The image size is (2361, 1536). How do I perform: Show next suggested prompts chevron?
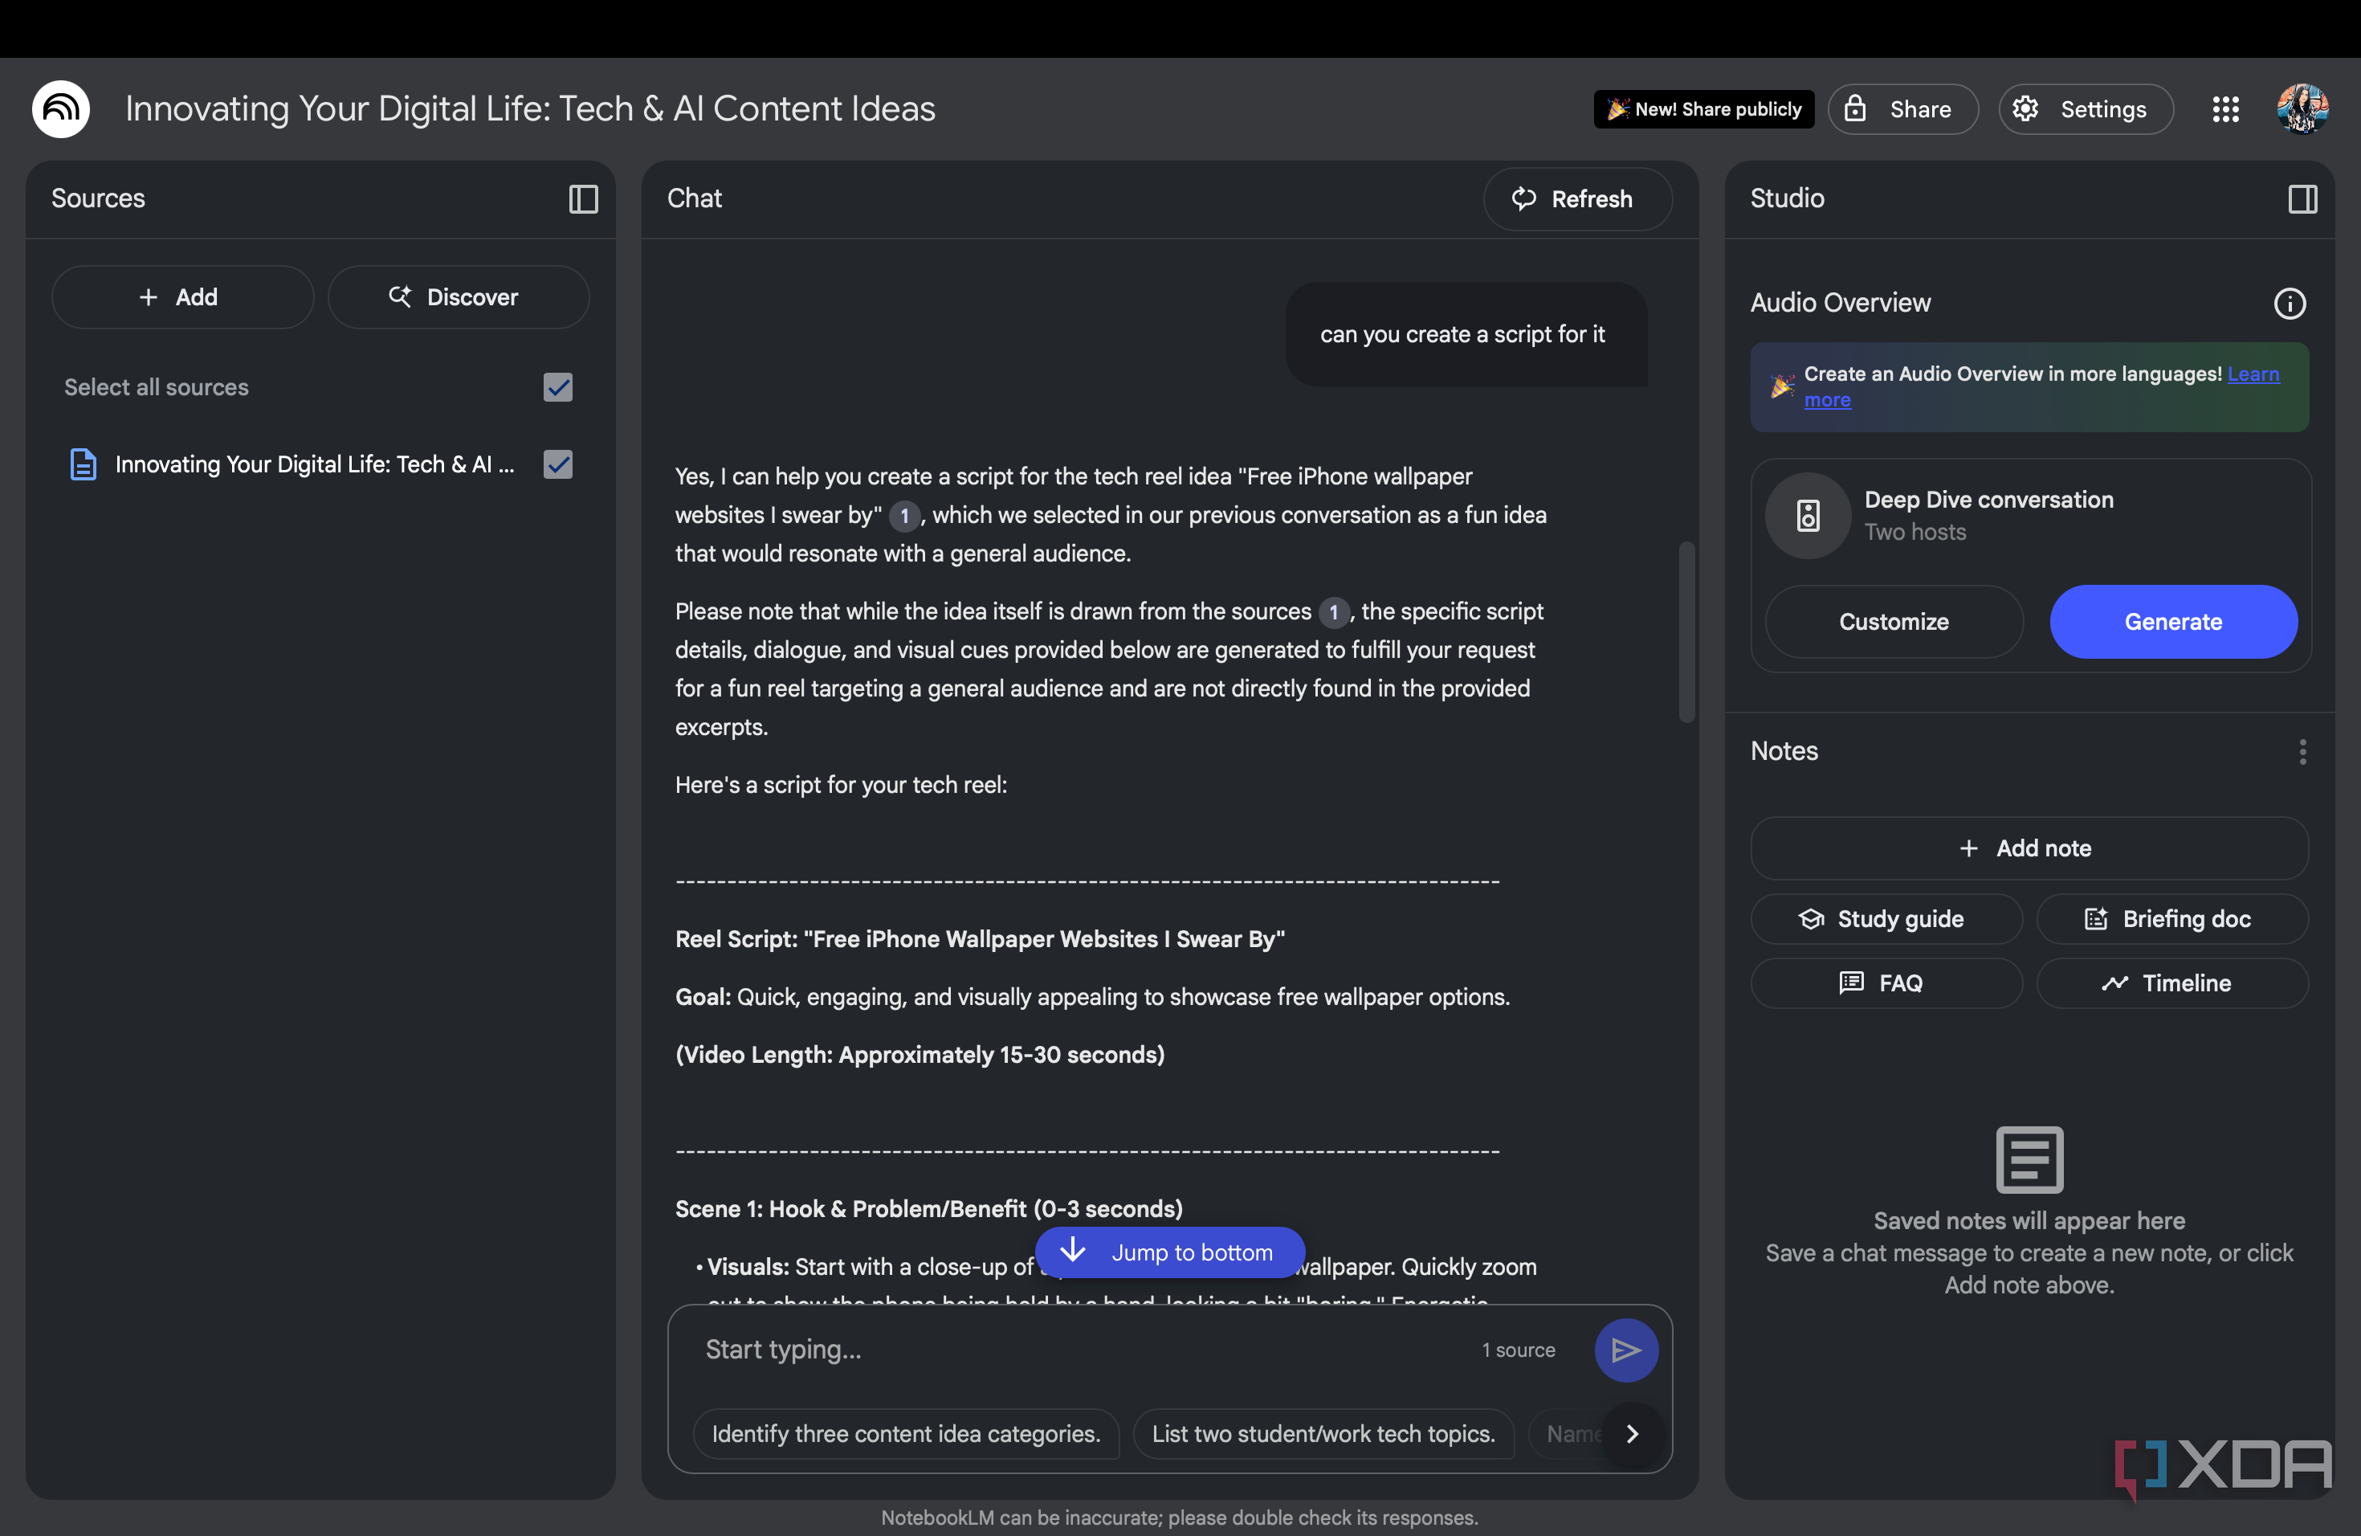pyautogui.click(x=1632, y=1434)
